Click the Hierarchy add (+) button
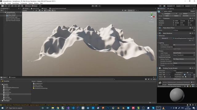Viewport: 197px width, 110px height. (2, 10)
